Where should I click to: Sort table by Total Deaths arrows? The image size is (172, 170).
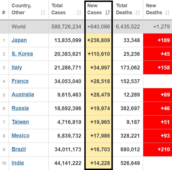(138, 13)
